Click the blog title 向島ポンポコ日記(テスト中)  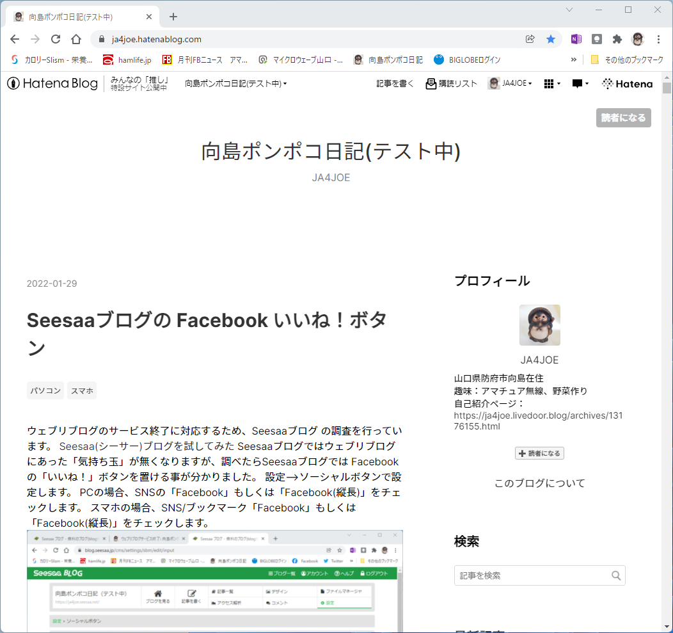coord(331,151)
